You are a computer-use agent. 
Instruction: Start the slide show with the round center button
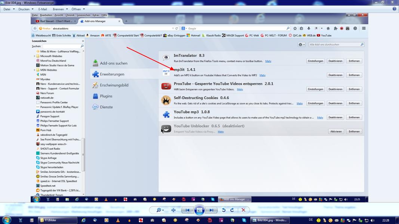click(200, 210)
